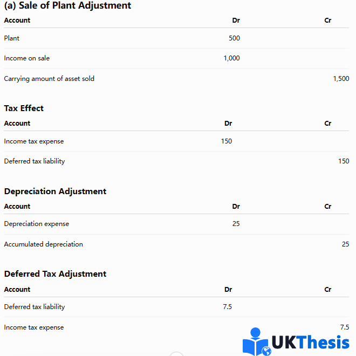The height and width of the screenshot is (356, 356).
Task: Click the Depreciation Adjustment heading
Action: click(55, 191)
